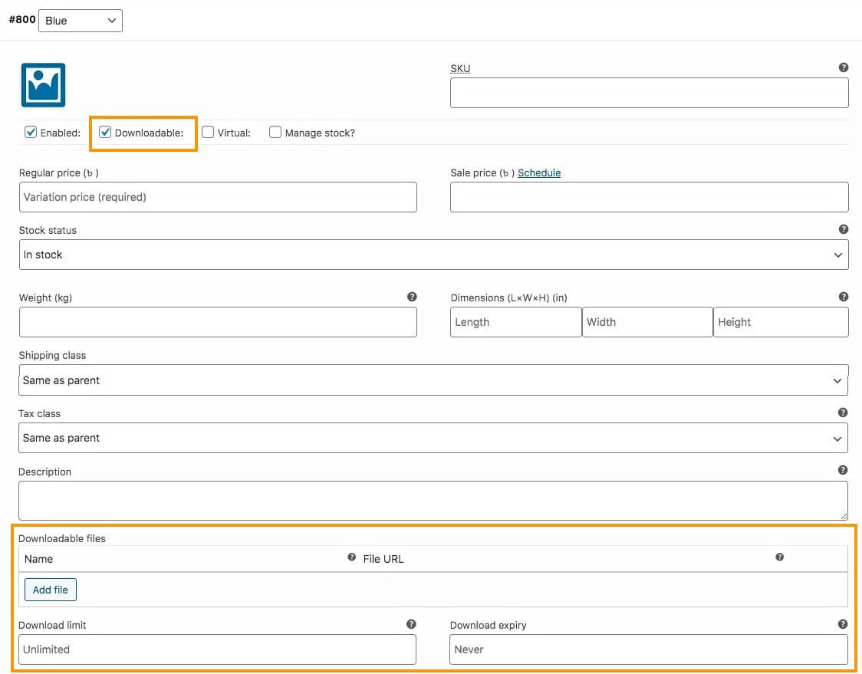This screenshot has height=674, width=862.
Task: Expand the Stock status dropdown
Action: (433, 255)
